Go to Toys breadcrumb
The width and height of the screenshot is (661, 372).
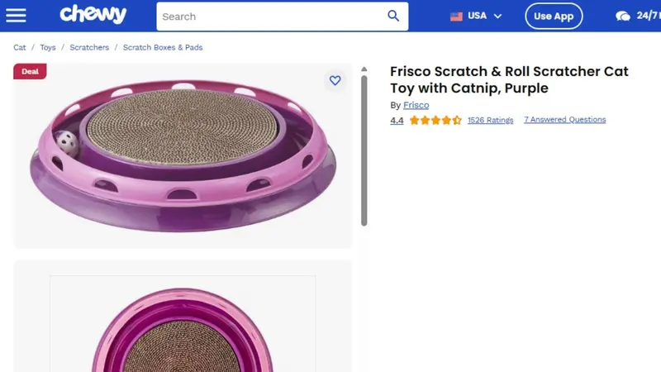coord(48,47)
